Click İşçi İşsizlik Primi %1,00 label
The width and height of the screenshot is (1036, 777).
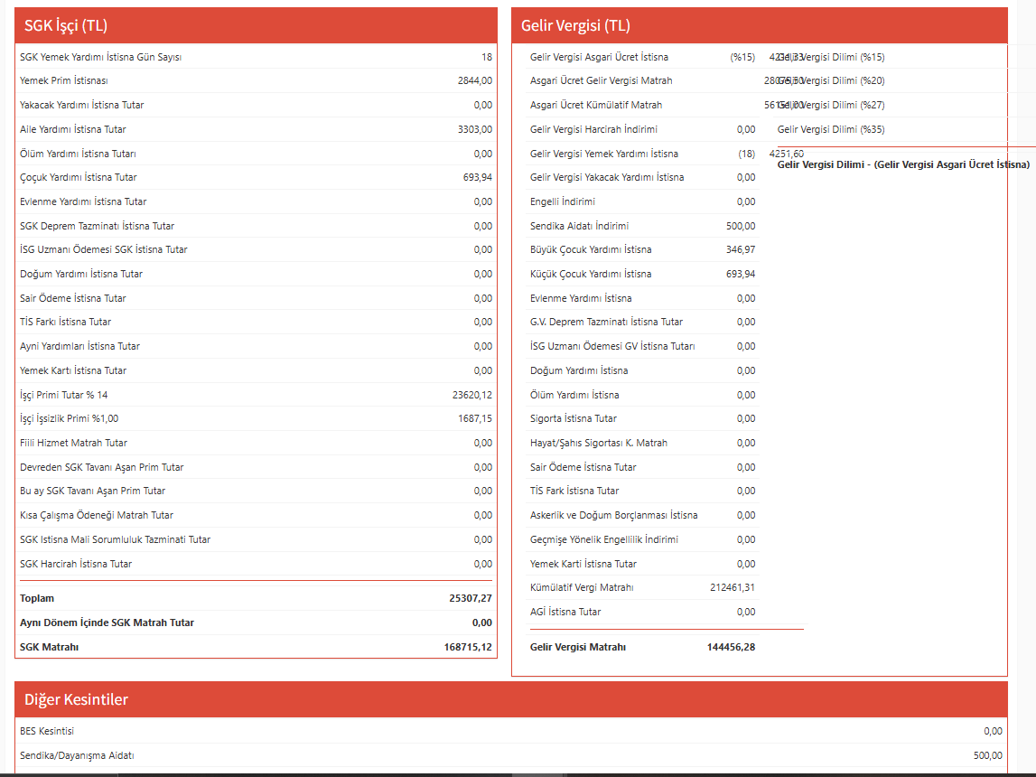(70, 419)
